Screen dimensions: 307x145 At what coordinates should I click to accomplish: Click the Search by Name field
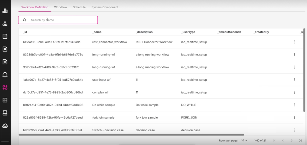click(61, 20)
